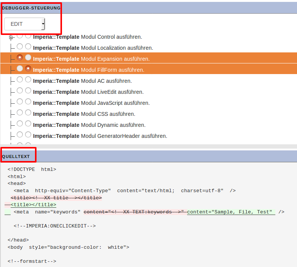The width and height of the screenshot is (297, 267).
Task: Click inserted 'Sample, File, Test' content text
Action: coord(231,212)
